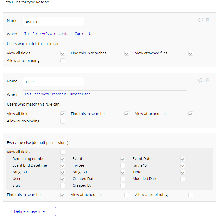The width and height of the screenshot is (219, 220).
Task: Check default View attached files checkbox
Action: [x=127, y=195]
